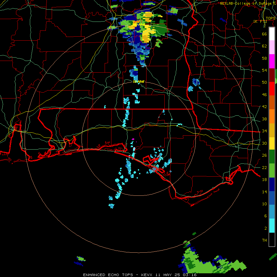This screenshot has height=277, width=277.
Task: Click the TH threshold label
Action: [x=264, y=240]
